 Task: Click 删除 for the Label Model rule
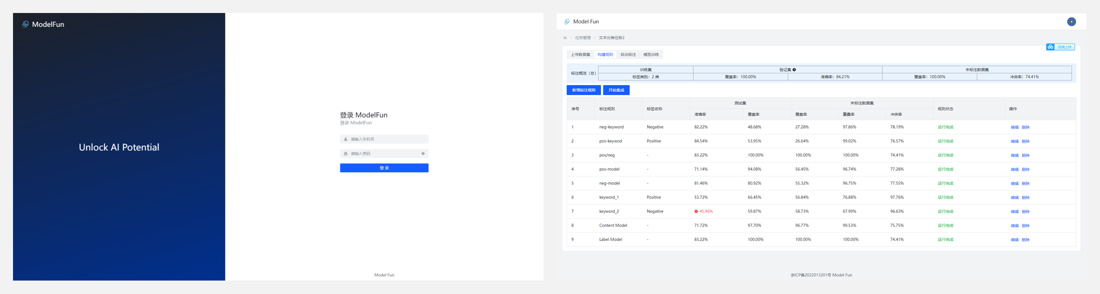(x=1025, y=240)
